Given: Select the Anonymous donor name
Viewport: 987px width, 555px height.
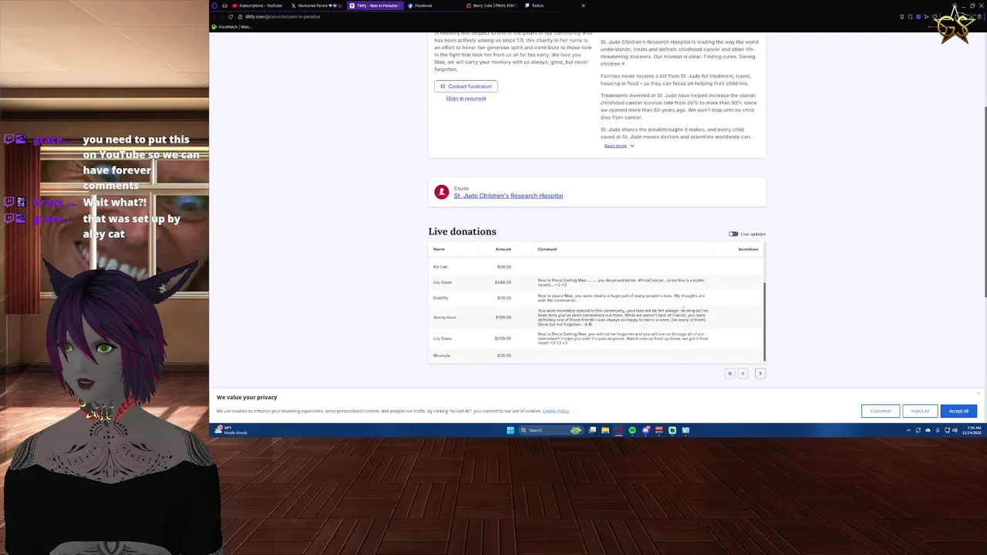Looking at the screenshot, I should coord(444,318).
